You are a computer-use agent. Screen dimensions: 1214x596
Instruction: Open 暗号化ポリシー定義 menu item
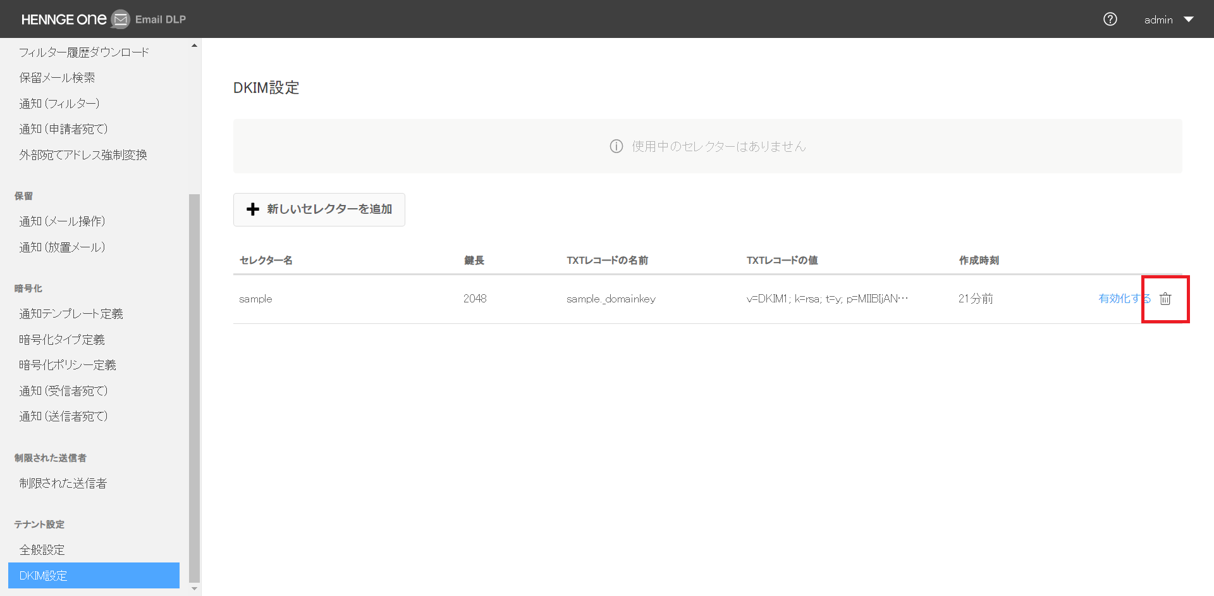tap(68, 365)
